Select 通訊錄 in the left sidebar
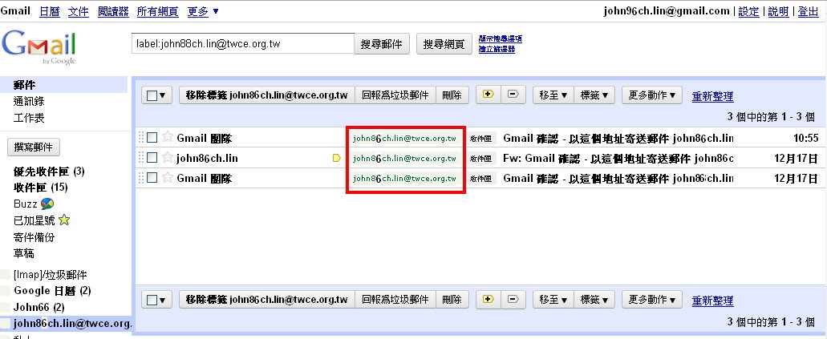The image size is (827, 339). click(x=29, y=101)
